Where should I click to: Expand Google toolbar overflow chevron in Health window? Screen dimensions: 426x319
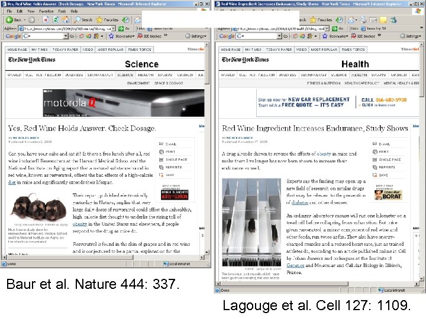pos(379,35)
